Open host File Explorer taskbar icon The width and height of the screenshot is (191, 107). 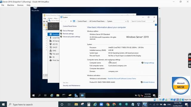[x=76, y=104]
